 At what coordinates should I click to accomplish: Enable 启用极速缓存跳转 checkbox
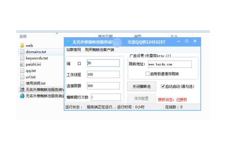pos(147,74)
